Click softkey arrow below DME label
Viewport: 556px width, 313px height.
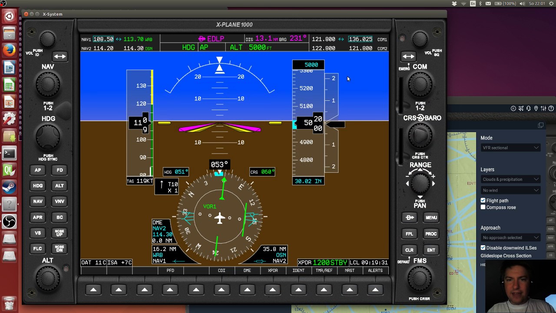tap(247, 290)
